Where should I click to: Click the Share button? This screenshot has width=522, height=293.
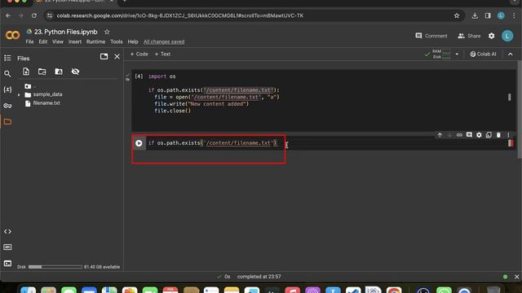click(x=469, y=36)
